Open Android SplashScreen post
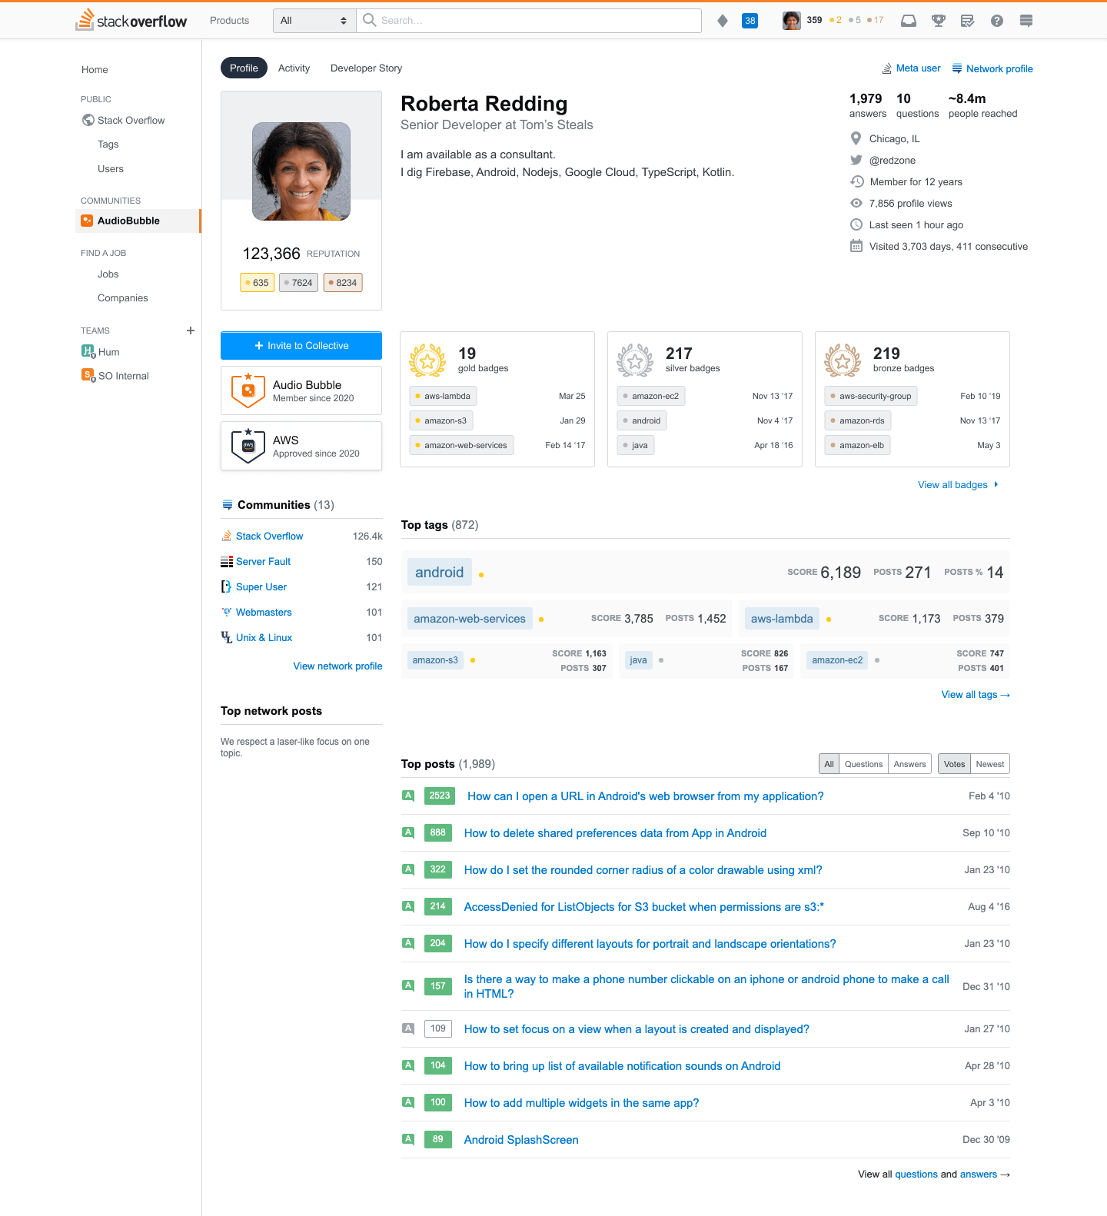1107x1216 pixels. click(x=521, y=1140)
